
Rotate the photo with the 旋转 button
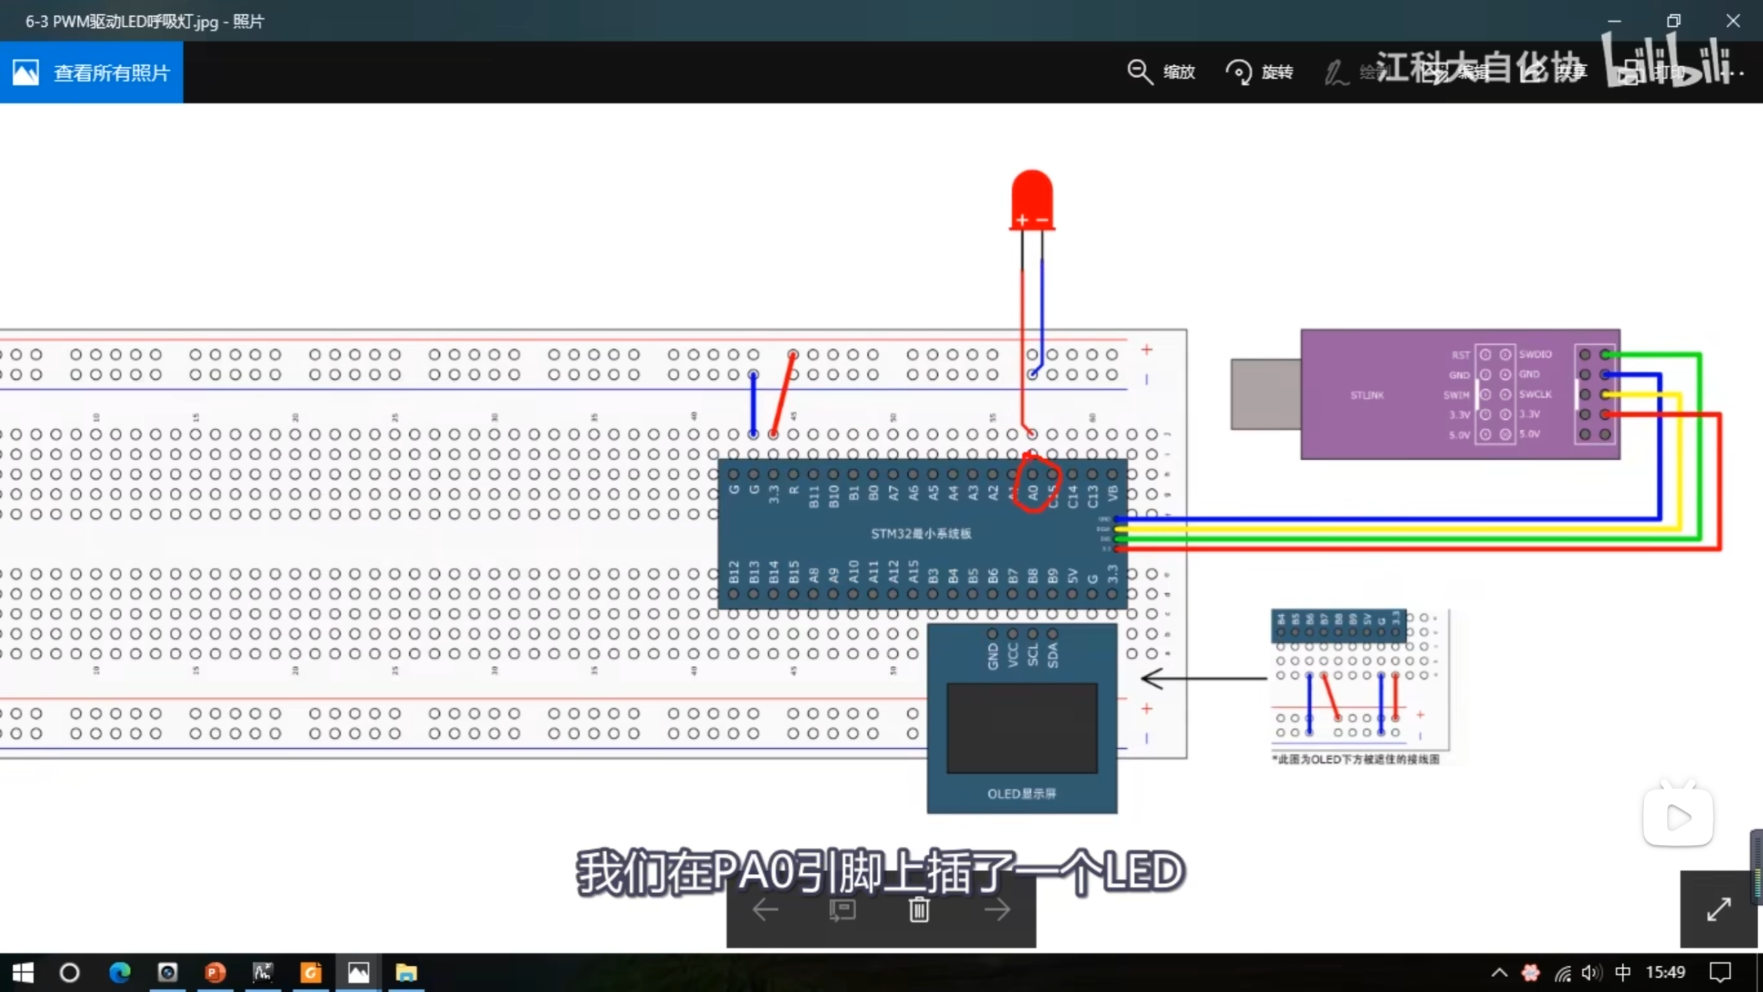coord(1239,72)
